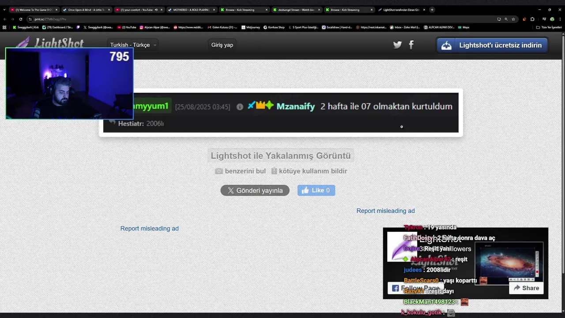Open 'Tüm Yer İşaretleri' bookmarks folder
The width and height of the screenshot is (565, 318).
pos(549,27)
